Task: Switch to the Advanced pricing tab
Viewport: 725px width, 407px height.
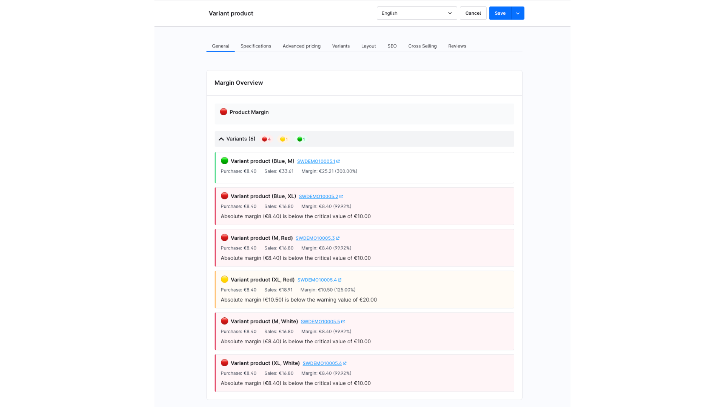Action: point(301,46)
